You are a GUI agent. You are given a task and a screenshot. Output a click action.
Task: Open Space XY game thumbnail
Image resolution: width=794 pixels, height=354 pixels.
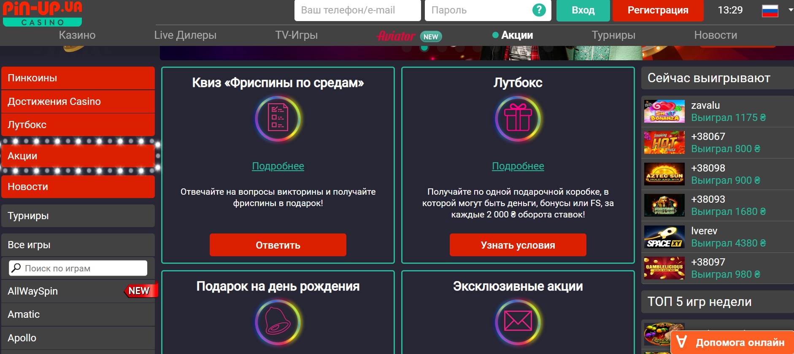[664, 237]
